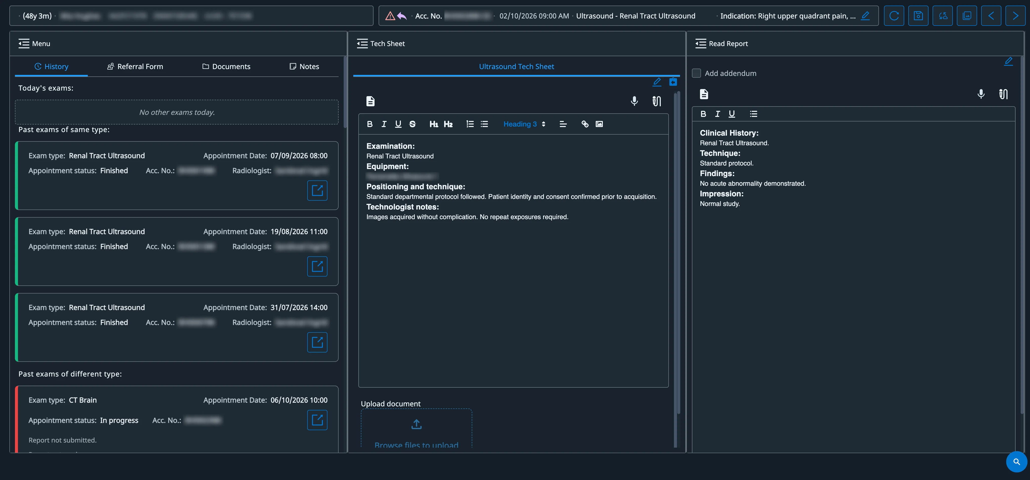Click the refresh icon in the top toolbar
Image resolution: width=1030 pixels, height=480 pixels.
point(894,16)
